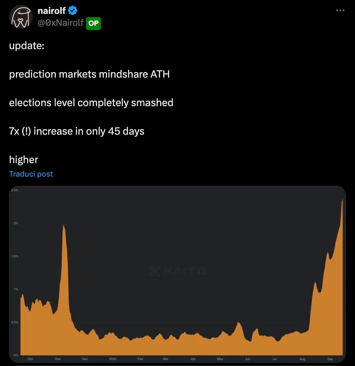Click the @0xNairolf handle
This screenshot has width=355, height=366.
pyautogui.click(x=59, y=23)
